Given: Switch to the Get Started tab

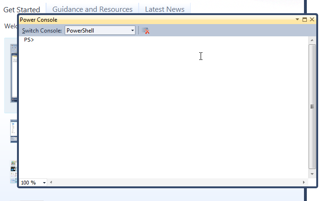Looking at the screenshot, I should pos(22,9).
